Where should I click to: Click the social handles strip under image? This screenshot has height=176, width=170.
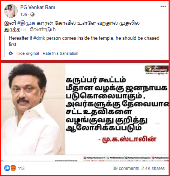(126, 158)
